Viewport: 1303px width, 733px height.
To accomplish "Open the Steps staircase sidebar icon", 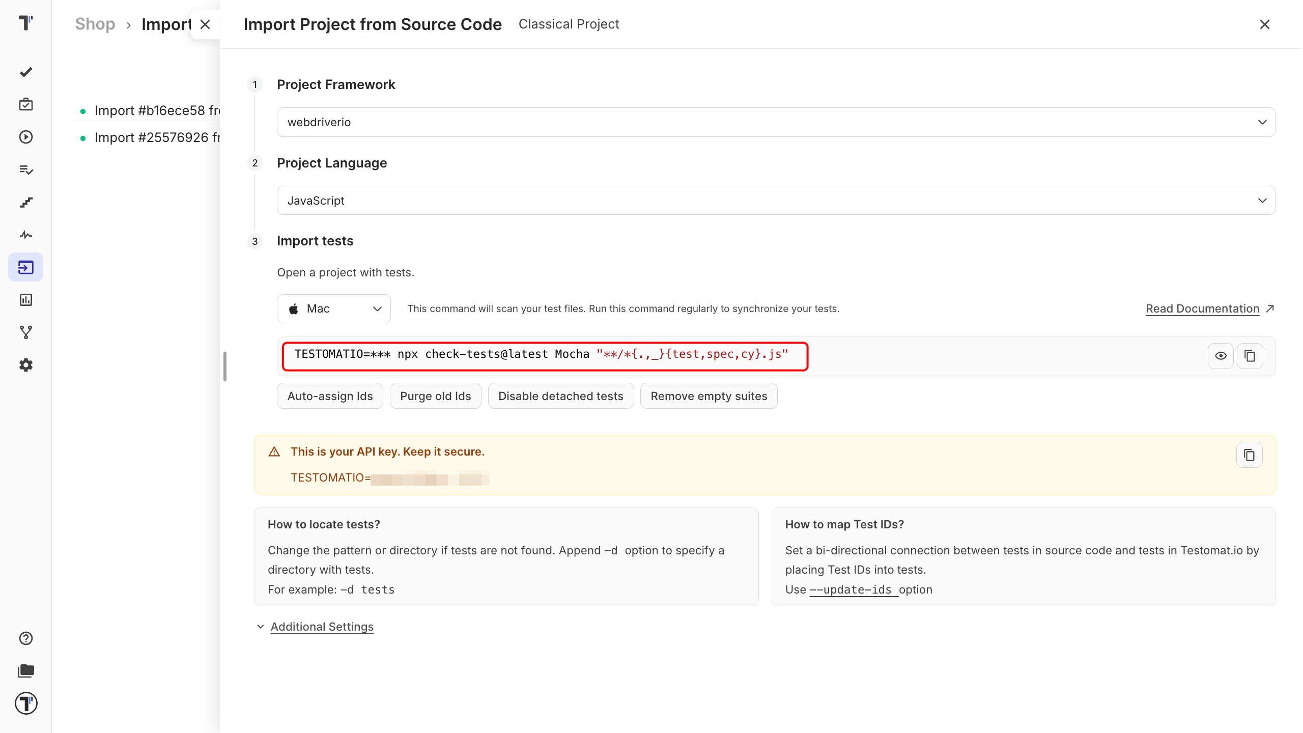I will pyautogui.click(x=26, y=203).
